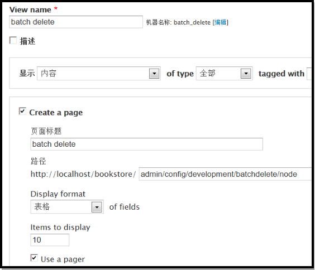Screen dimensions: 315x270
Task: Click the arrow of 内容 dropdown
Action: [x=154, y=74]
